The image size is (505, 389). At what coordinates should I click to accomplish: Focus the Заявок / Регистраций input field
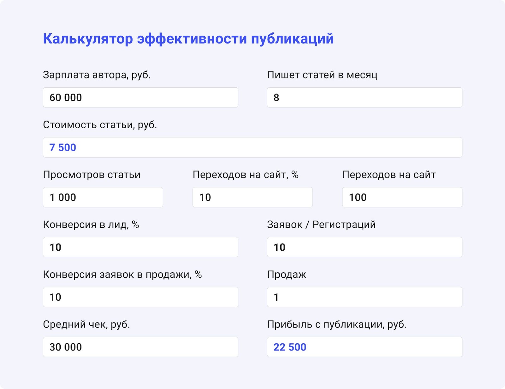(x=365, y=247)
